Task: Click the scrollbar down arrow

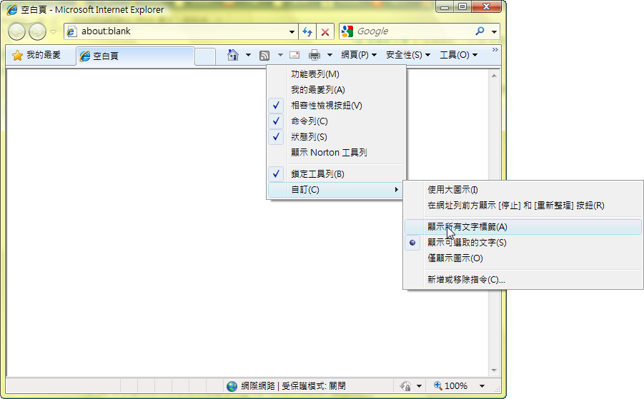Action: pos(494,370)
